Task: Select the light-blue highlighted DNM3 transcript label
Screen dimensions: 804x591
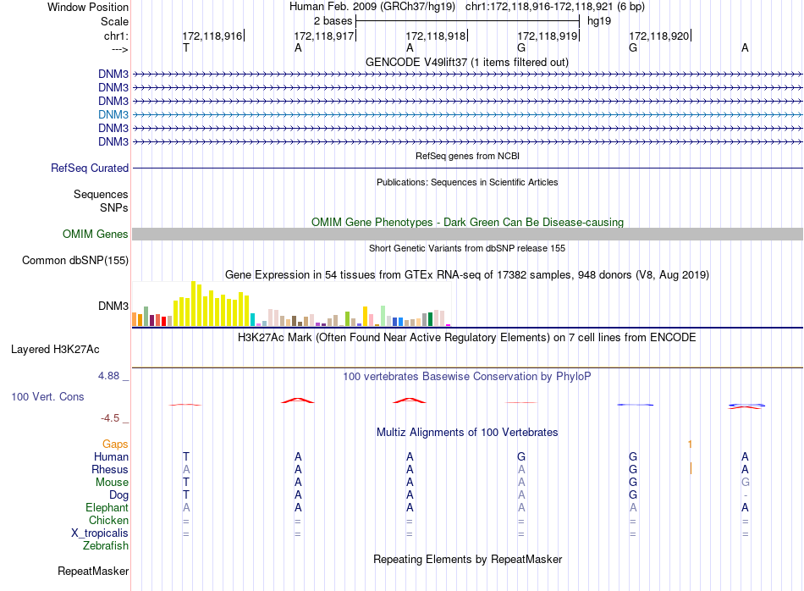Action: coord(113,114)
